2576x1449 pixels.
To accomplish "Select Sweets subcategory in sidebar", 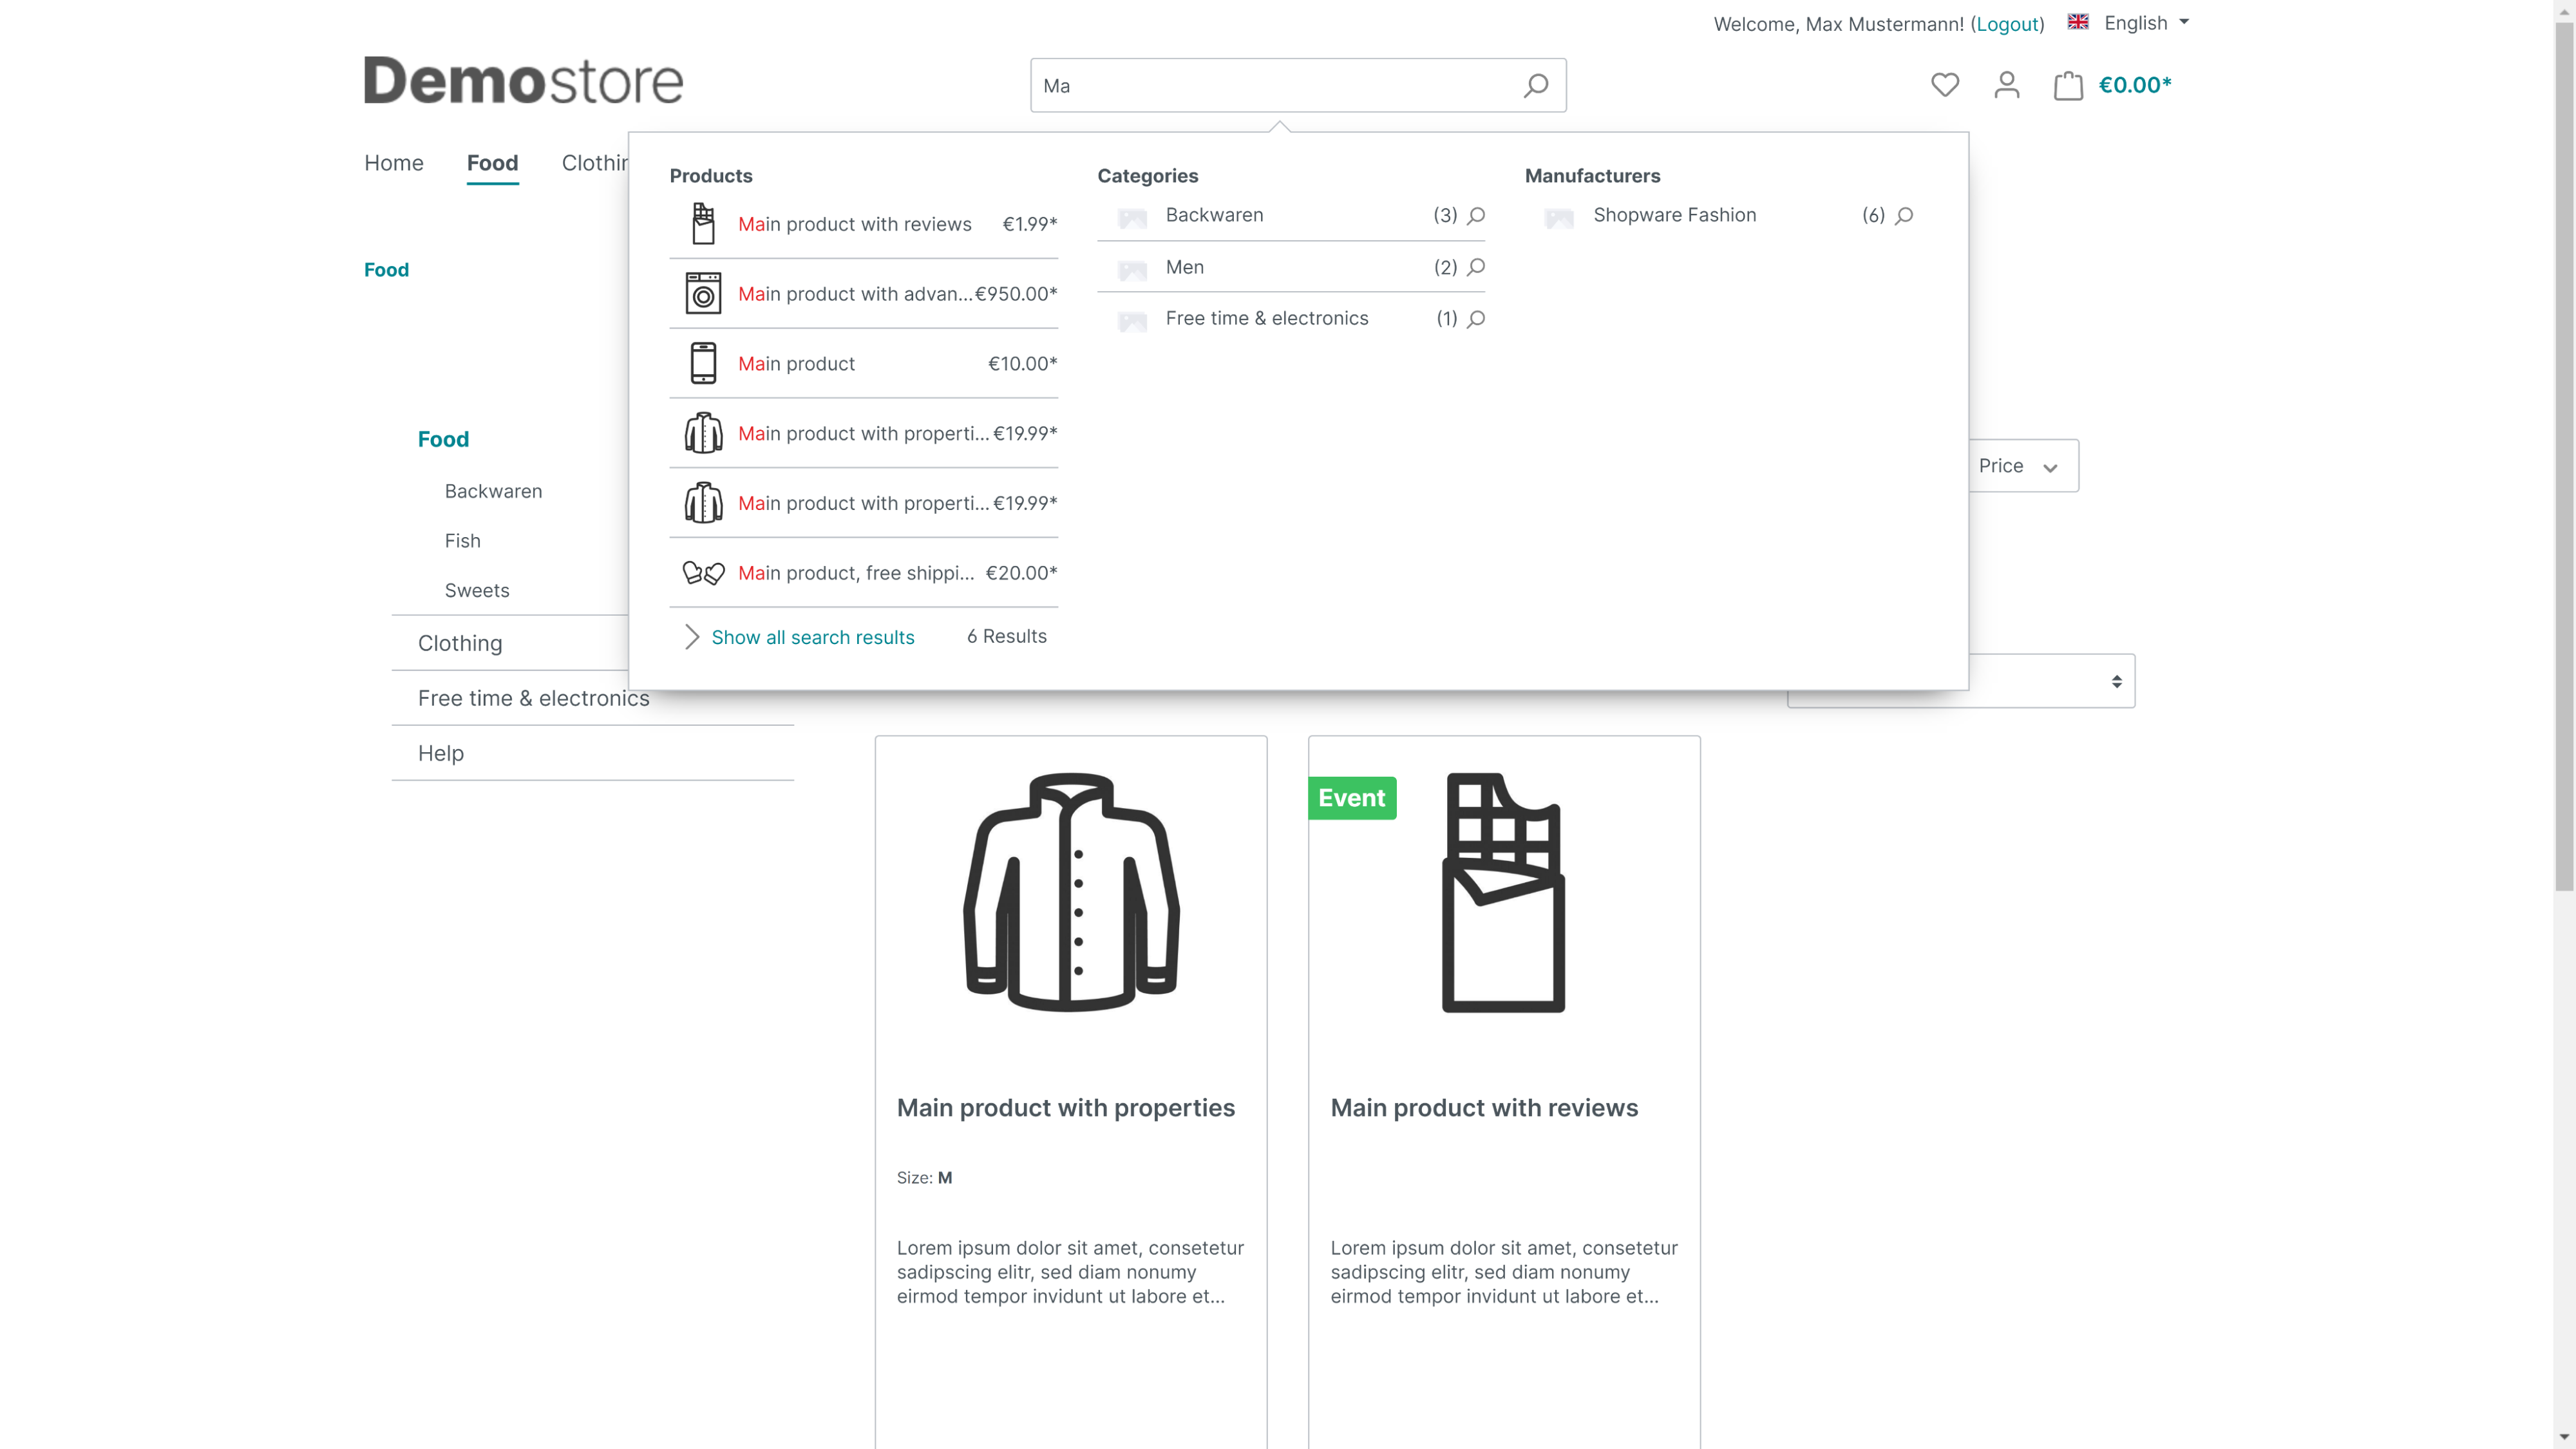I will [477, 591].
